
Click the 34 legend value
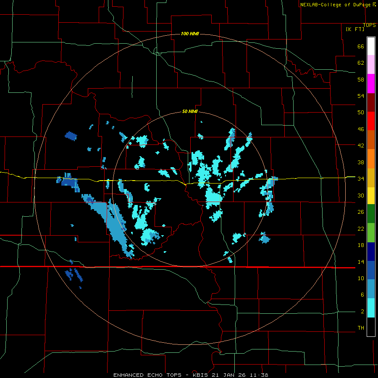coord(361,179)
